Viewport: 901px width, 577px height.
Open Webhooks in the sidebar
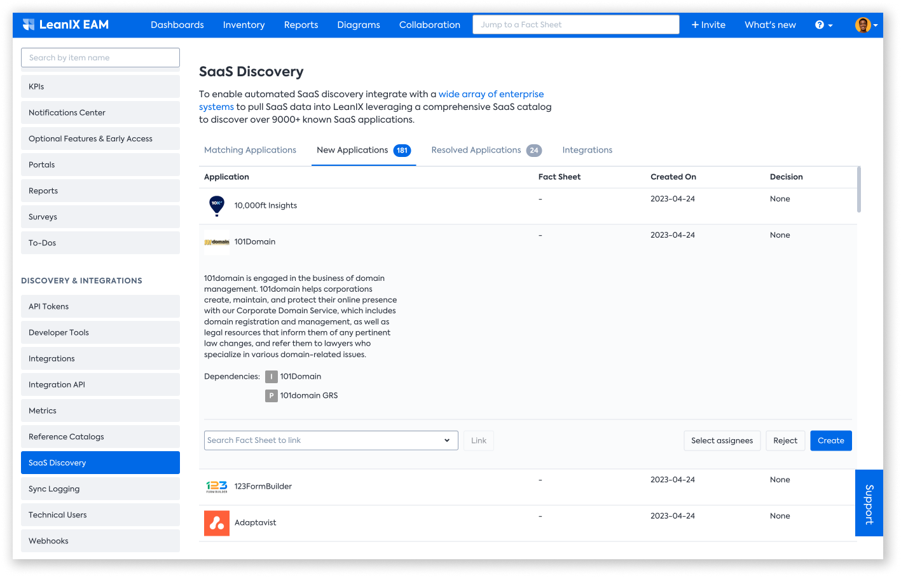tap(100, 541)
